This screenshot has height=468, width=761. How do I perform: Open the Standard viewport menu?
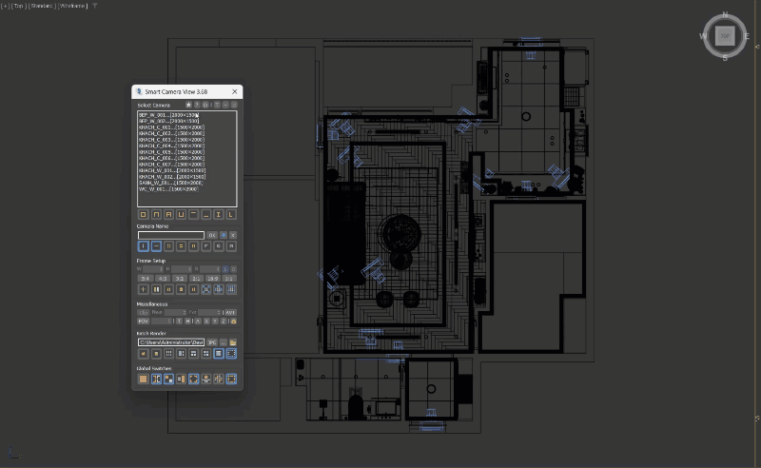click(x=43, y=6)
